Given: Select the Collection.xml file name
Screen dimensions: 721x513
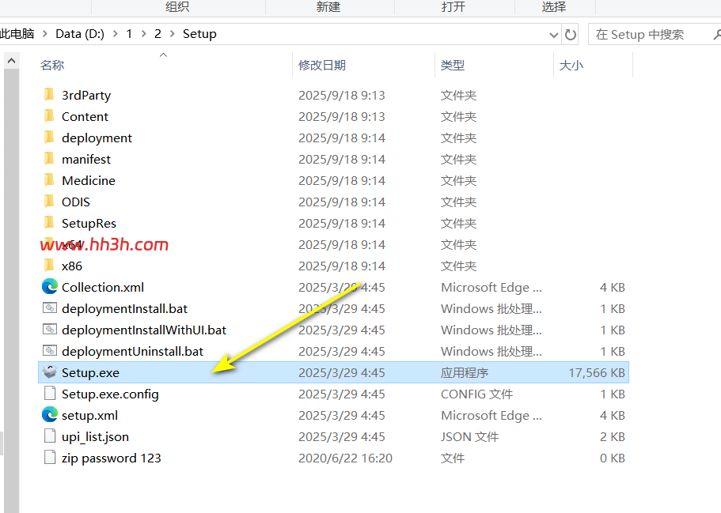Looking at the screenshot, I should [103, 288].
